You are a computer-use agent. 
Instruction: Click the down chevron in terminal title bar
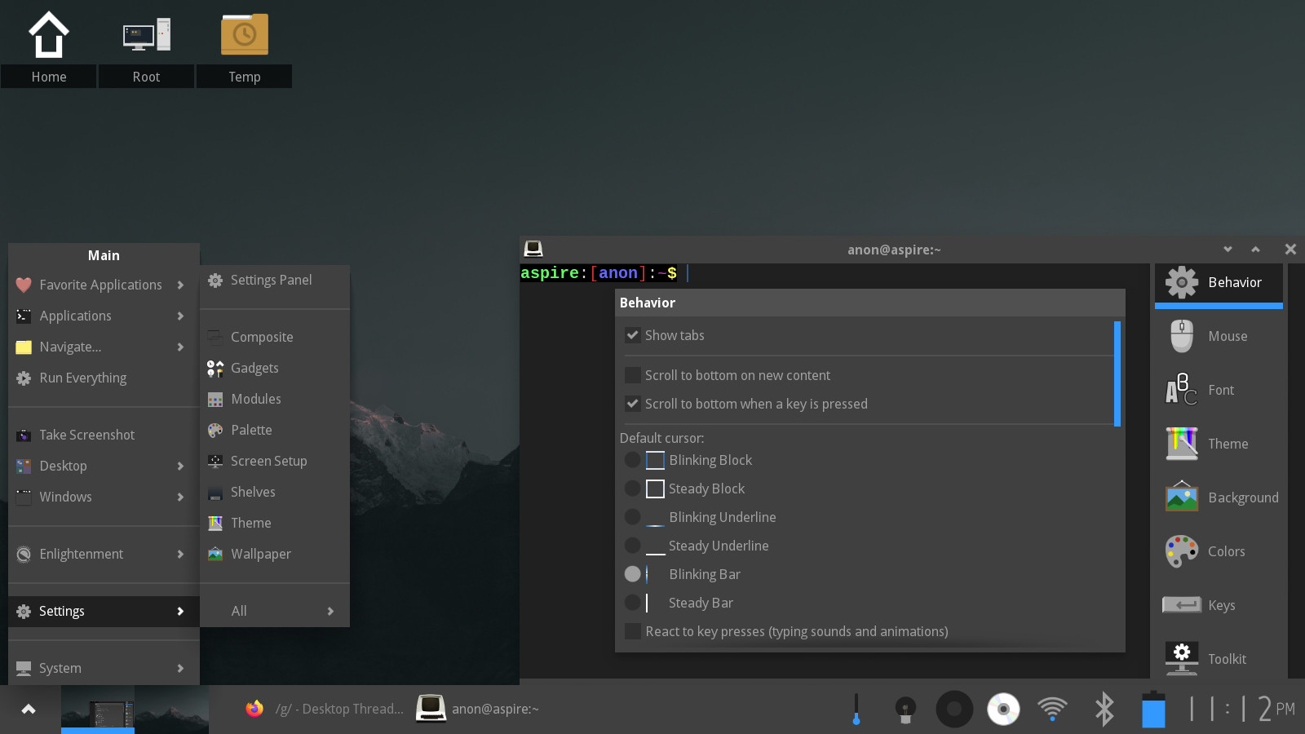(x=1228, y=250)
